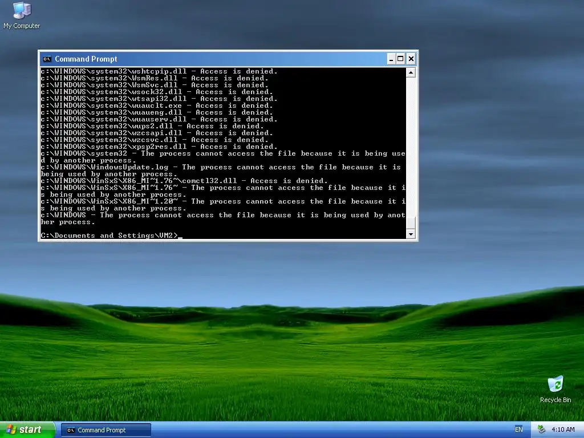Image resolution: width=584 pixels, height=438 pixels.
Task: Click the wsock32.dll line
Action: coord(157,92)
